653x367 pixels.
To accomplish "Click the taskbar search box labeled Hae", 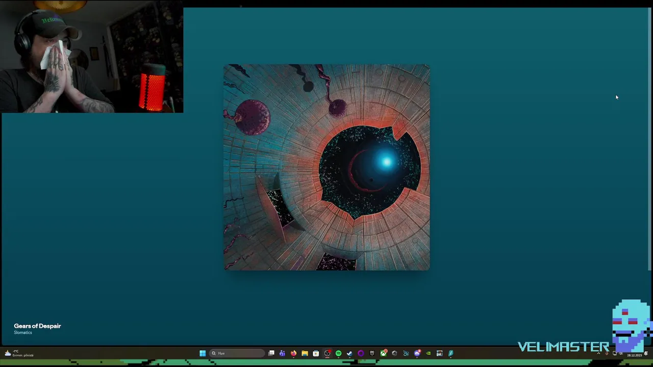I will (x=237, y=353).
